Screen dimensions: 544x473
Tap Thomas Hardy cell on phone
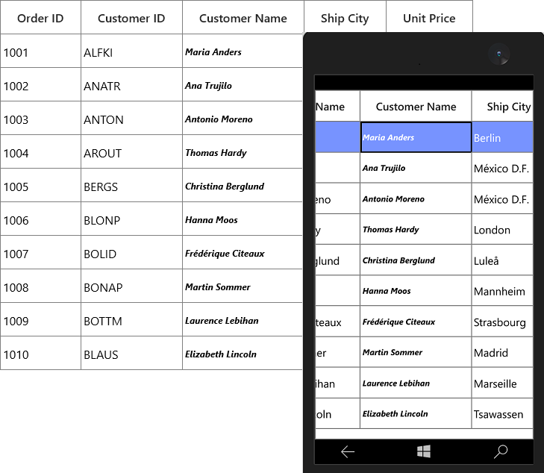coord(416,229)
